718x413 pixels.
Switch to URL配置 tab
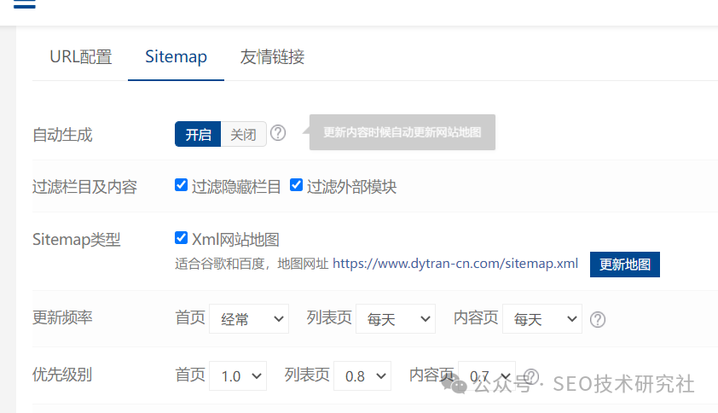81,57
